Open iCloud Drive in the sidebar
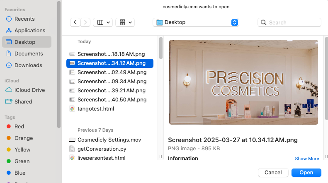The height and width of the screenshot is (183, 328). pos(27,90)
